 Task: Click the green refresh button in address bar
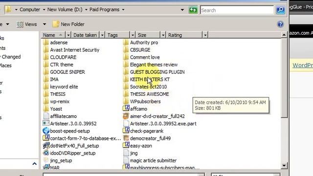click(193, 10)
